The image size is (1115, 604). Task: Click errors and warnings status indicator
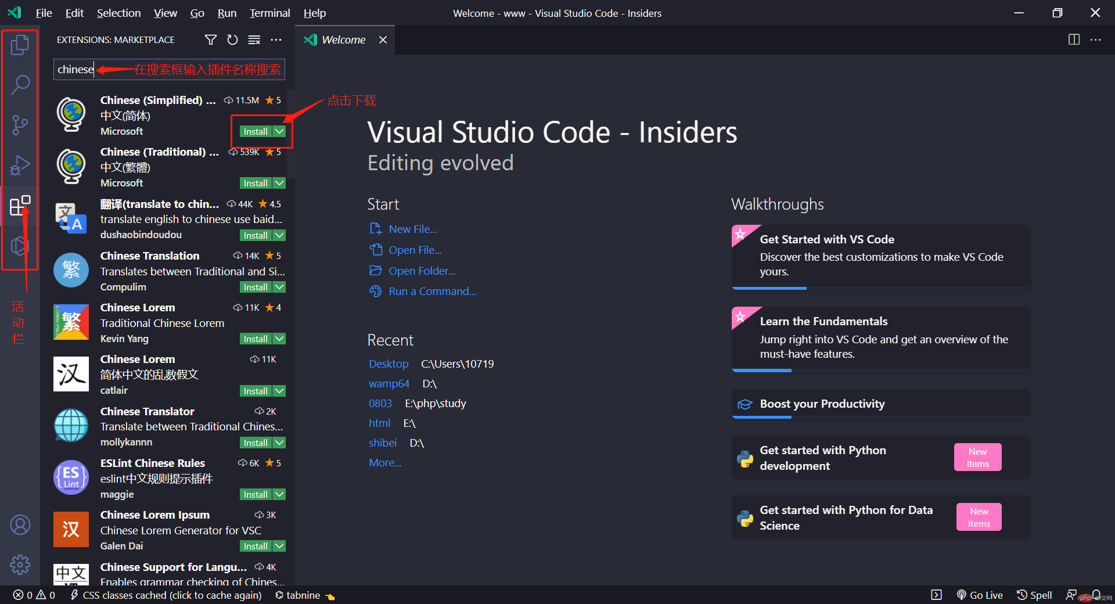[34, 595]
